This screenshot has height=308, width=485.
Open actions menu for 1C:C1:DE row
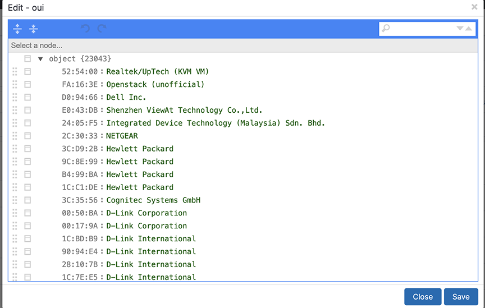pos(28,187)
